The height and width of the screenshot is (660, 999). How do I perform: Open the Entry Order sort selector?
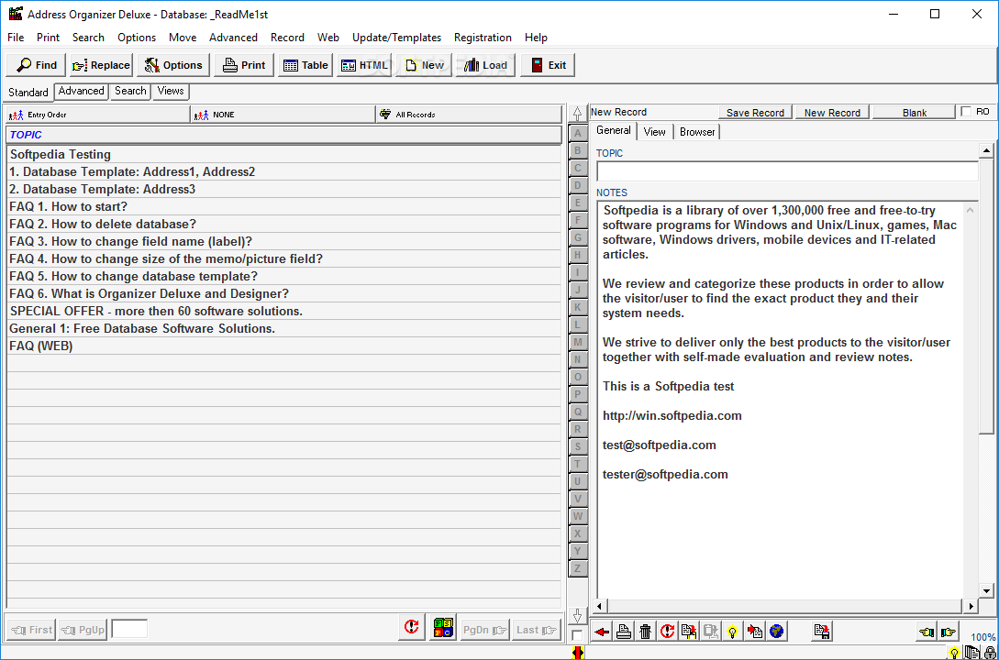point(98,115)
